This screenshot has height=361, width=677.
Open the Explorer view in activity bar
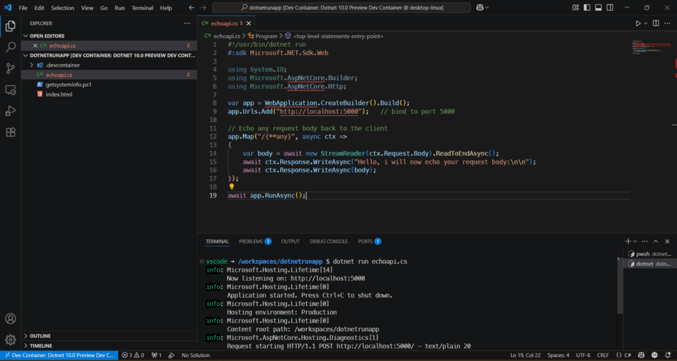[x=11, y=26]
